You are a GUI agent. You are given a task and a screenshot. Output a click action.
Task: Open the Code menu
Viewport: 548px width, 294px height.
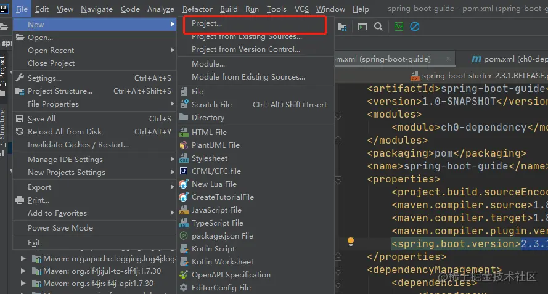pos(130,9)
